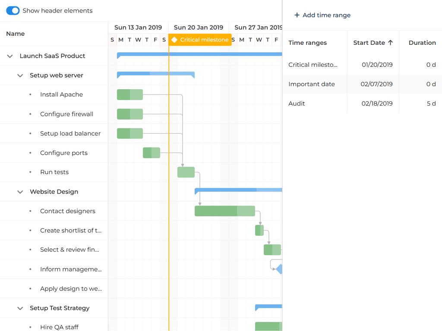The image size is (442, 331).
Task: Click the Install Apache task bar
Action: (129, 95)
